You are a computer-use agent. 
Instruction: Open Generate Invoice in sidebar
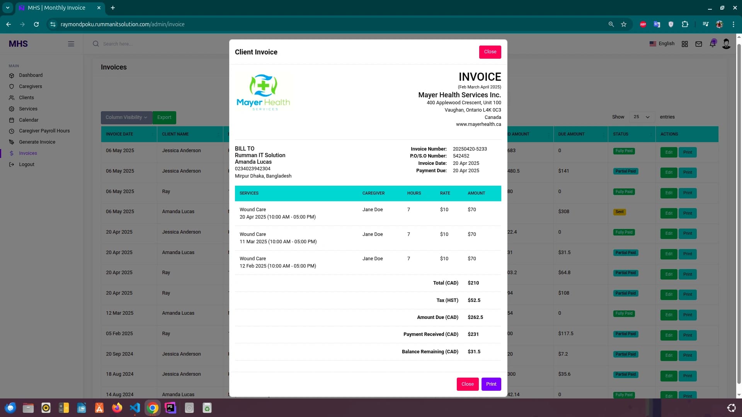click(x=37, y=142)
